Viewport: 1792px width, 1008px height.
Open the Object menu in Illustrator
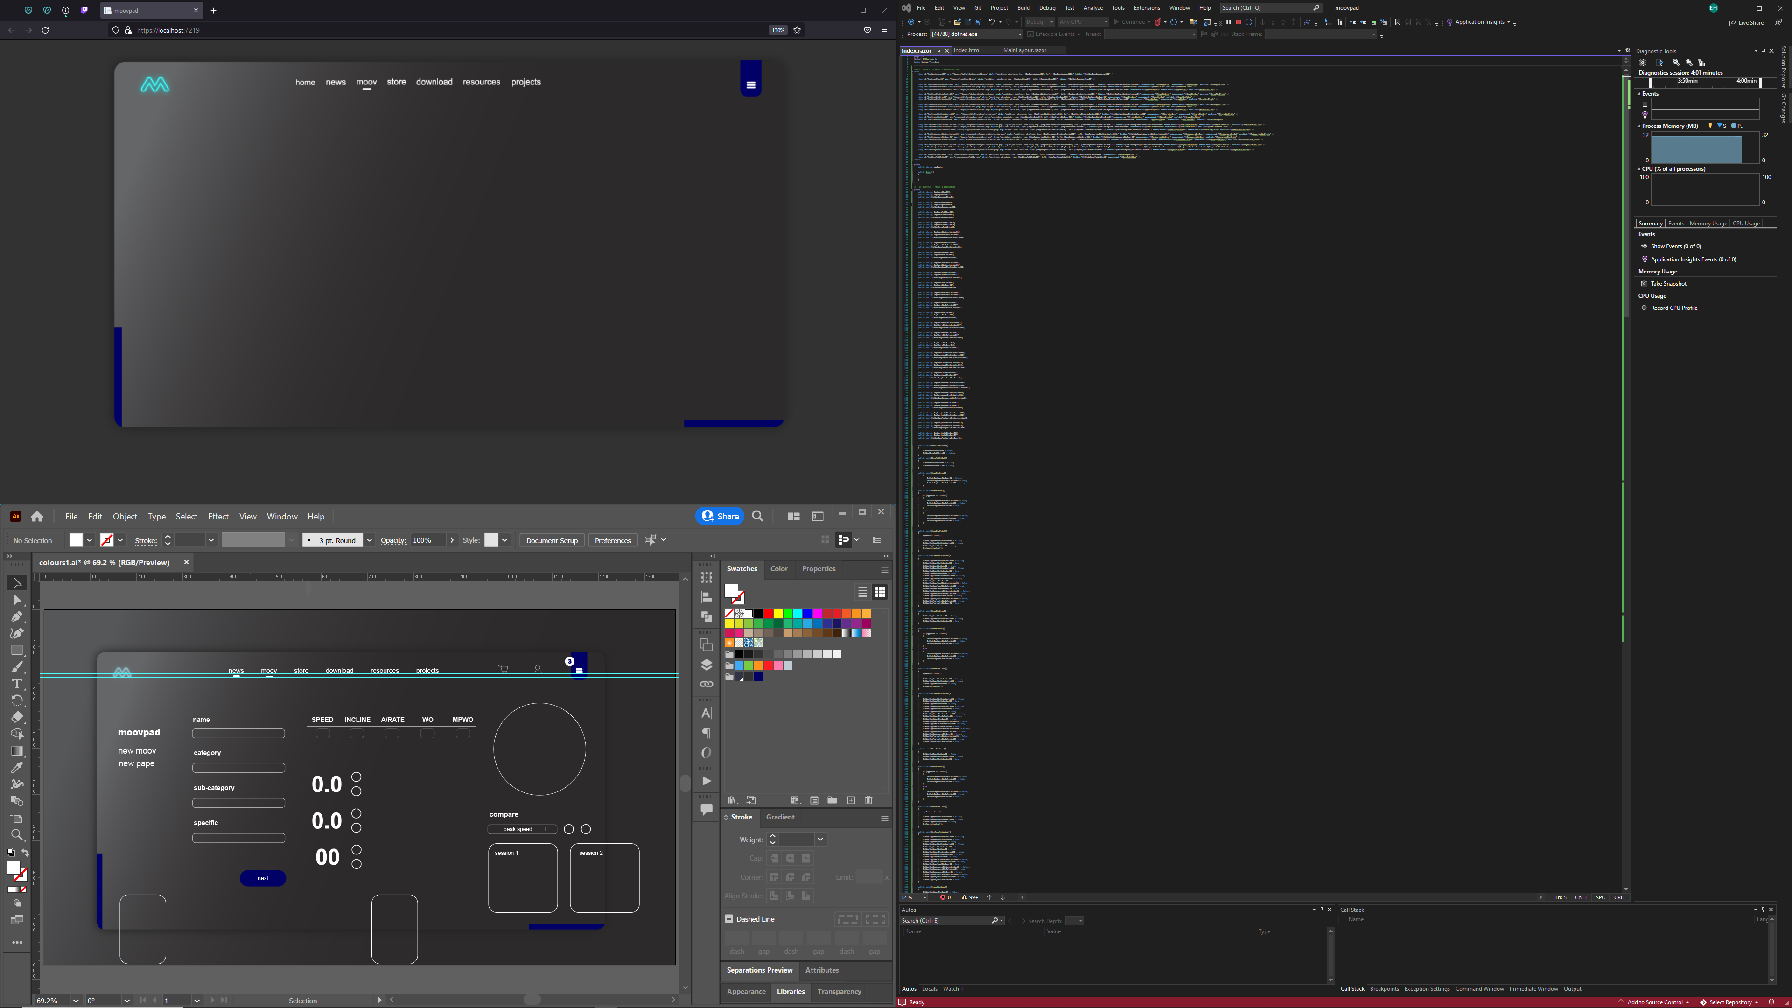[125, 516]
